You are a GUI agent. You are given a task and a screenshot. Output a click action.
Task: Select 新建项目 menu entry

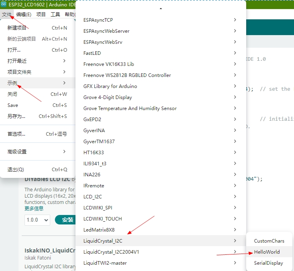point(38,28)
